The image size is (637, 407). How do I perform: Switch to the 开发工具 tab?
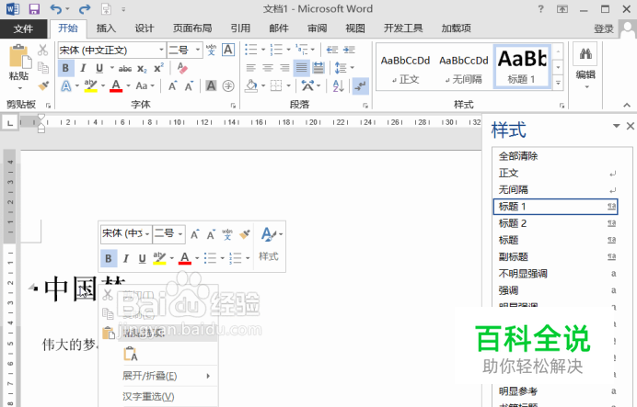(403, 28)
